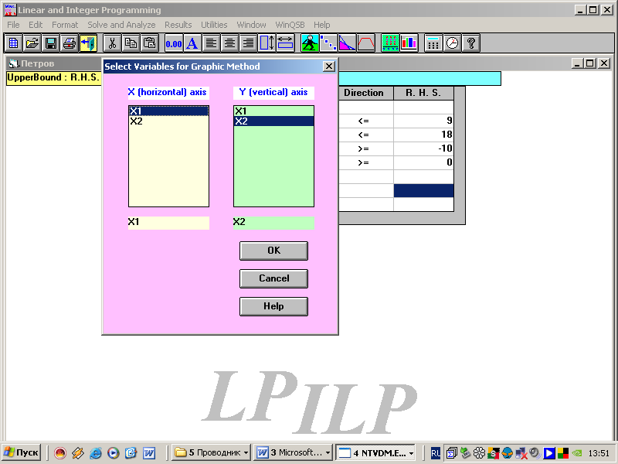Click the Copy icon in toolbar
Screen dimensions: 618x464
point(131,43)
